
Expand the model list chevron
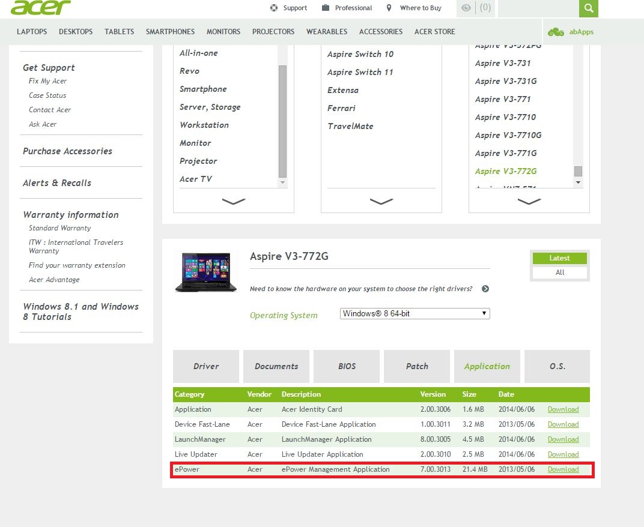tap(529, 202)
